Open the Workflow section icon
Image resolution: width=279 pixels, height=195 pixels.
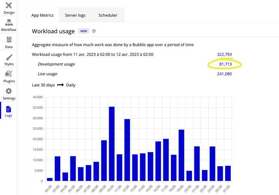[9, 22]
